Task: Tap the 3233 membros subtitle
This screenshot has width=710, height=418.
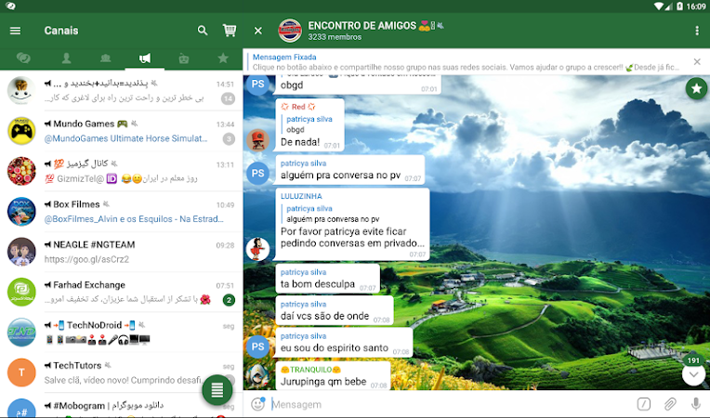Action: [335, 37]
